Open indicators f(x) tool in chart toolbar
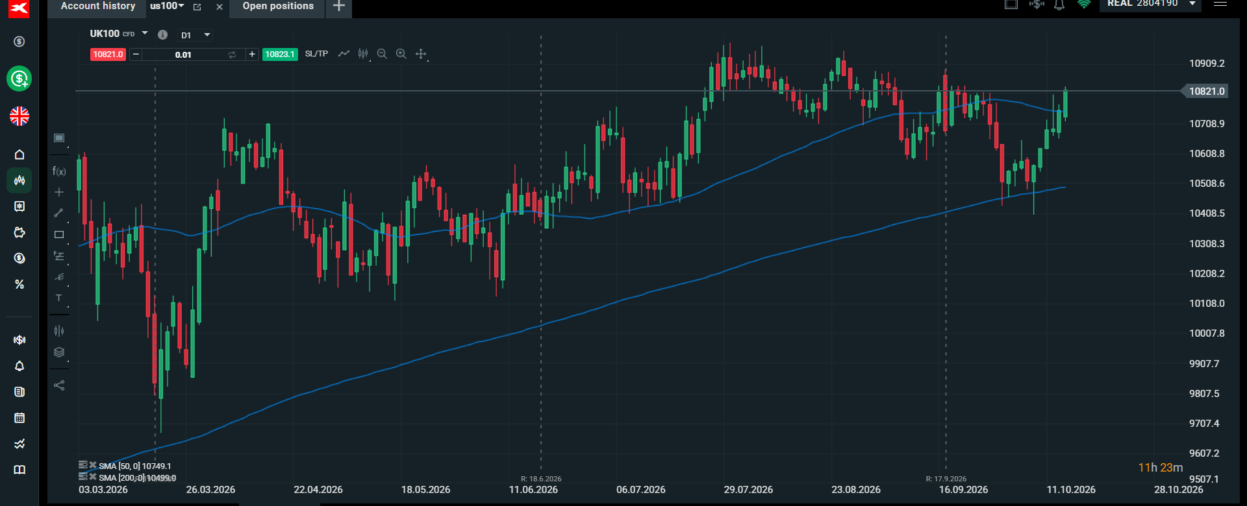 [59, 171]
